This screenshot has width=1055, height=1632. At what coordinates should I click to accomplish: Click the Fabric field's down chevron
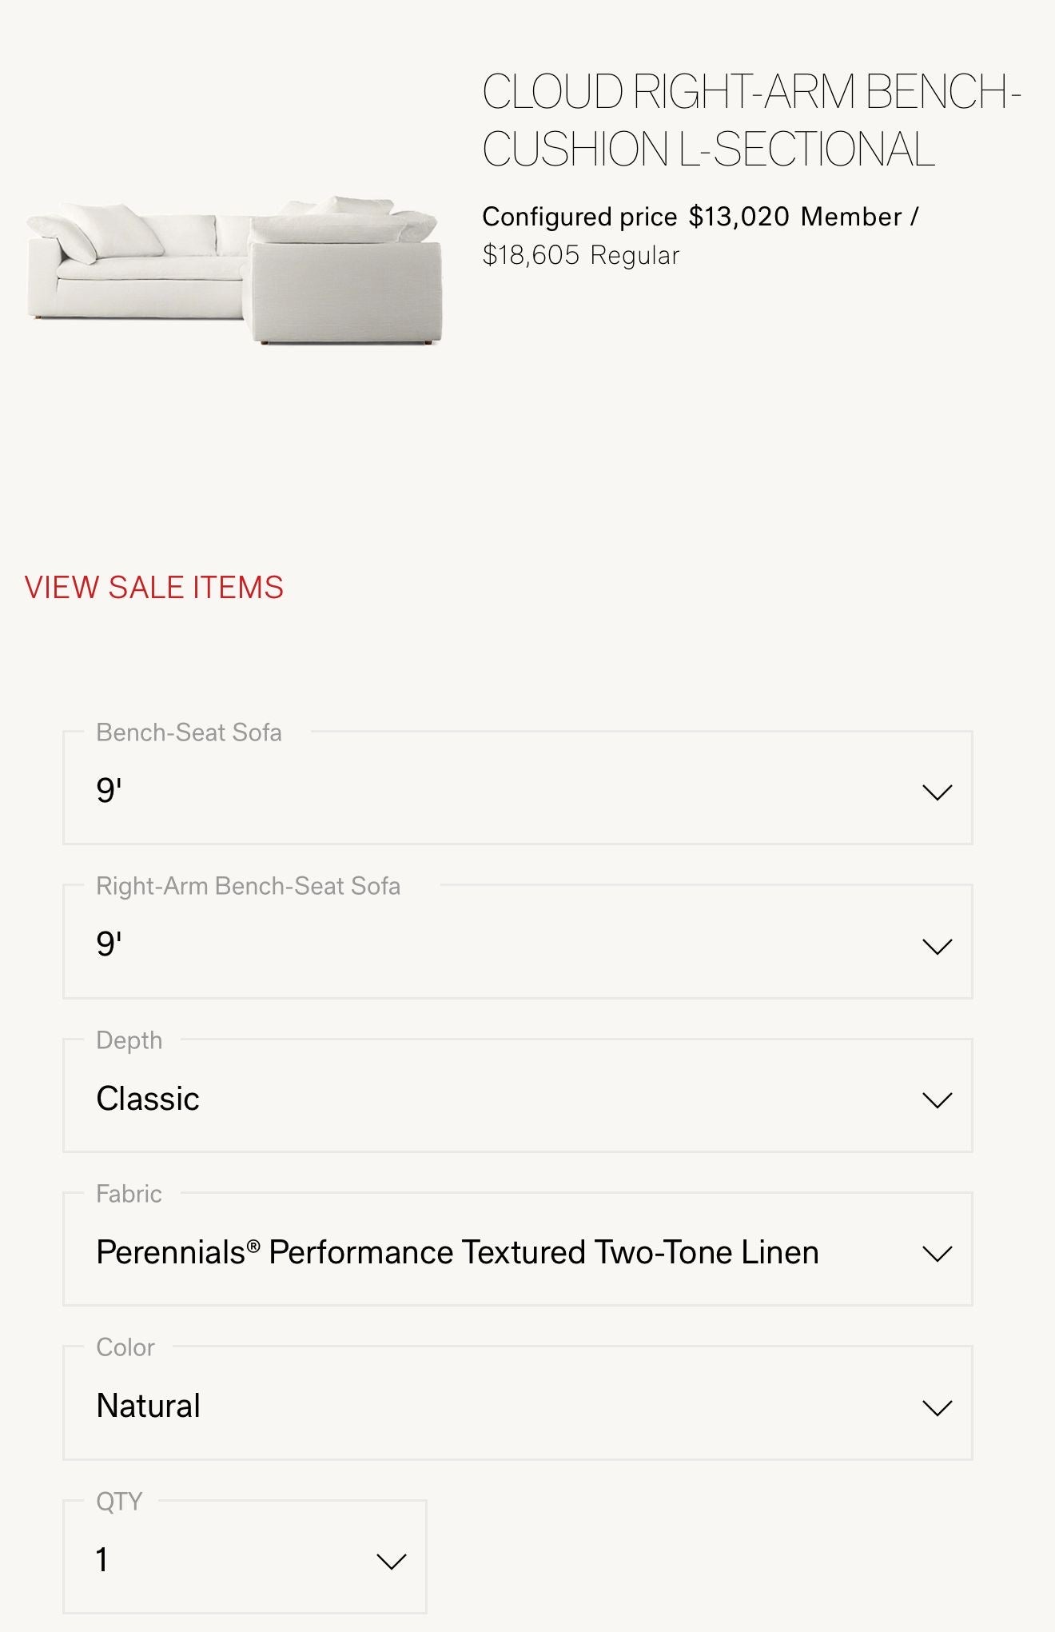(x=937, y=1253)
